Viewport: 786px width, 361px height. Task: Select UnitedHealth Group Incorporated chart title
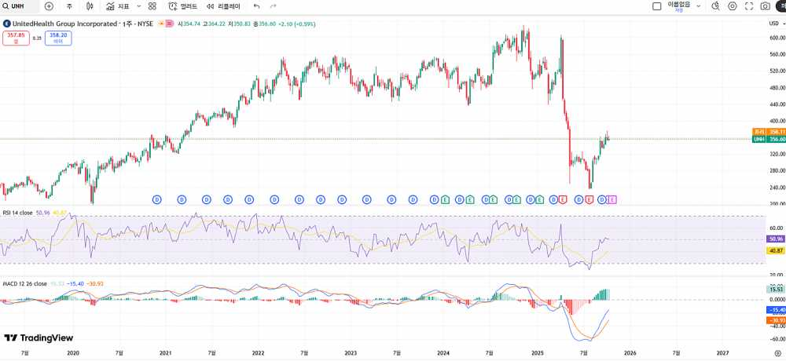tap(64, 24)
